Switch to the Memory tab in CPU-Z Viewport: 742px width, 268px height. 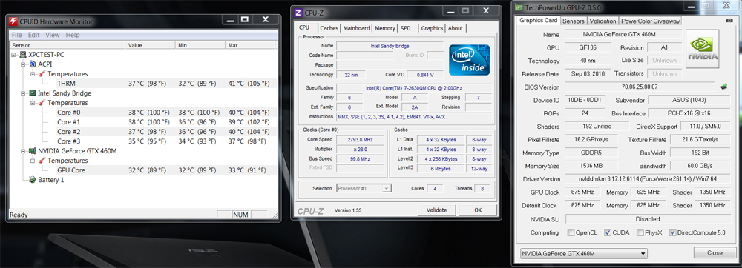pos(384,28)
